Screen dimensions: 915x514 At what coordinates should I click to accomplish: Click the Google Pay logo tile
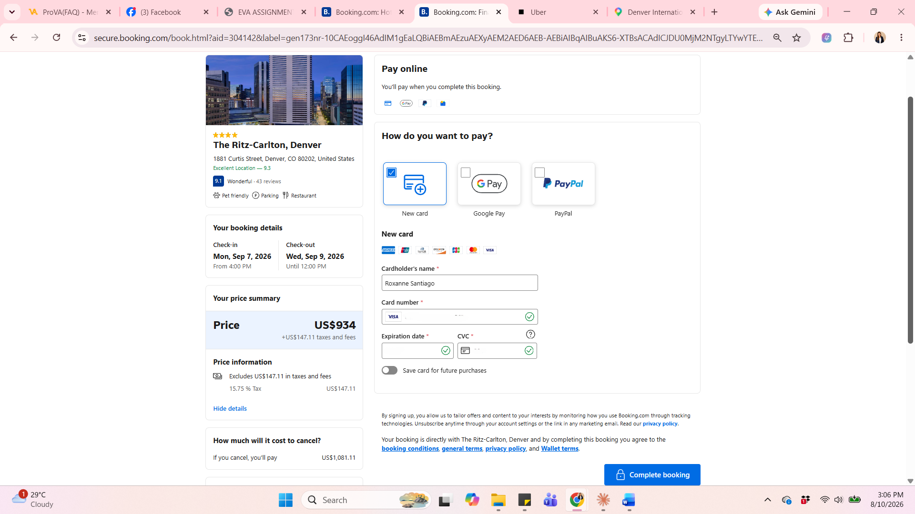click(x=489, y=184)
